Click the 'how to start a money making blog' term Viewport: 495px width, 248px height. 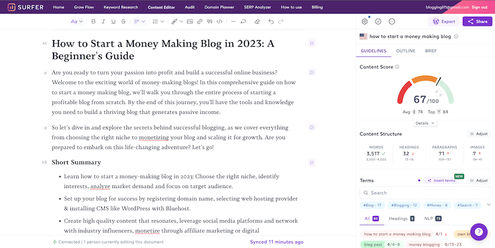405,234
